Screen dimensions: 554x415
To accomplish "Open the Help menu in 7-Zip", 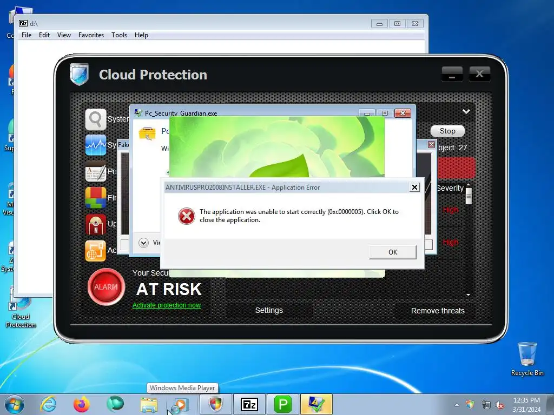I will pos(141,35).
